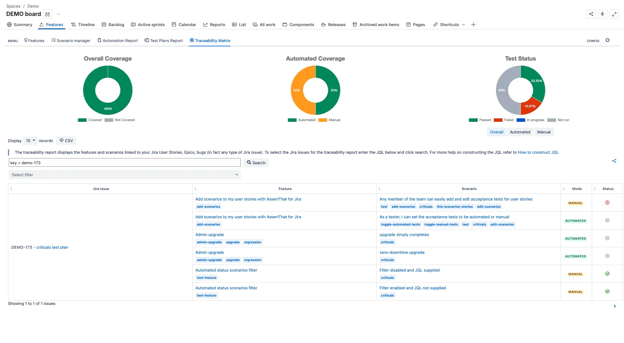
Task: Select Overall test status view
Action: pos(497,132)
